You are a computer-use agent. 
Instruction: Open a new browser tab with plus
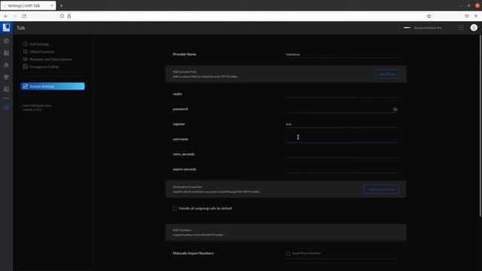click(x=62, y=5)
